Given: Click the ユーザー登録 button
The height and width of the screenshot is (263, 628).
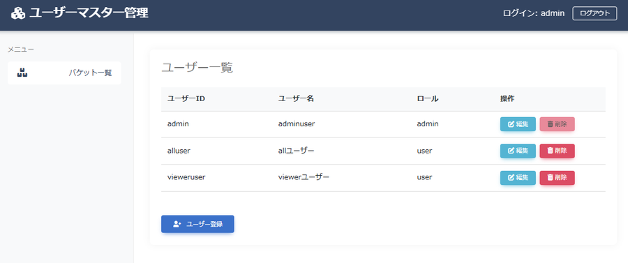Looking at the screenshot, I should [x=197, y=224].
